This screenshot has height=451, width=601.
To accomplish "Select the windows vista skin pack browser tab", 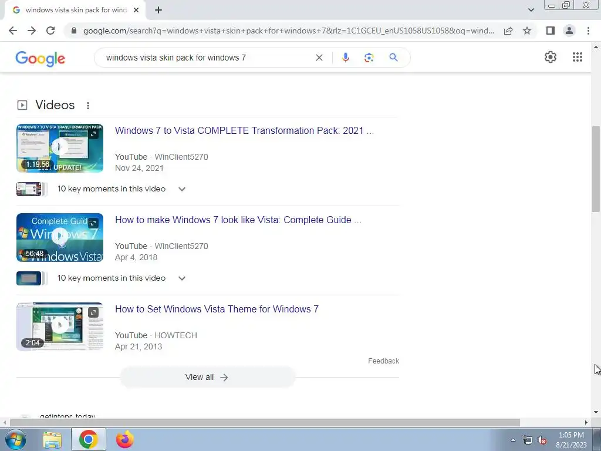I will point(75,11).
